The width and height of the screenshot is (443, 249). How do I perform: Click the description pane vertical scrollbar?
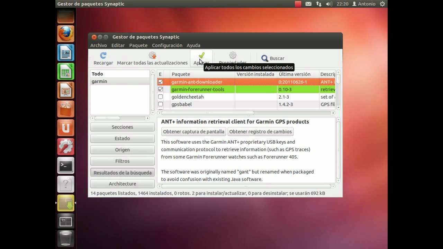point(338,150)
